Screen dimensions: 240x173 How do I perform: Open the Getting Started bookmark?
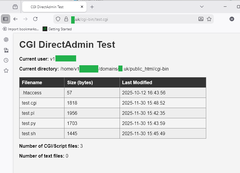57,29
